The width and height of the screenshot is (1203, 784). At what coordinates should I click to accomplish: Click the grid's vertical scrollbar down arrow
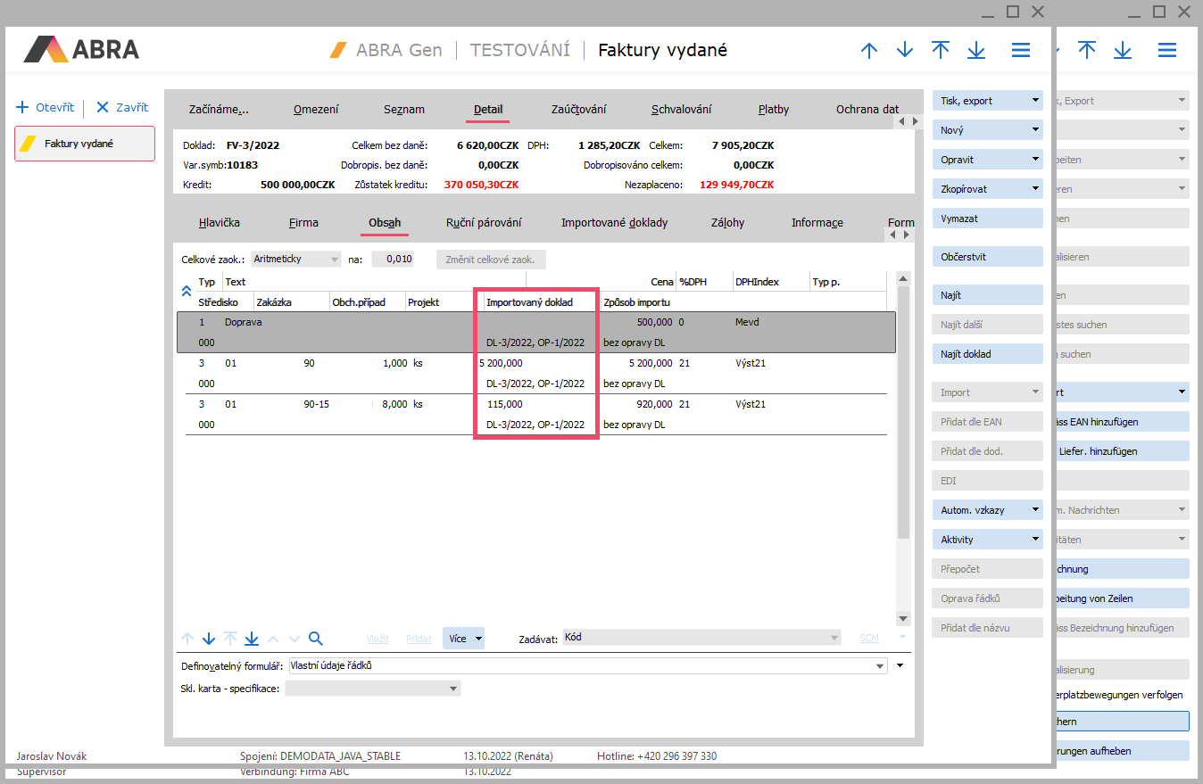[902, 618]
